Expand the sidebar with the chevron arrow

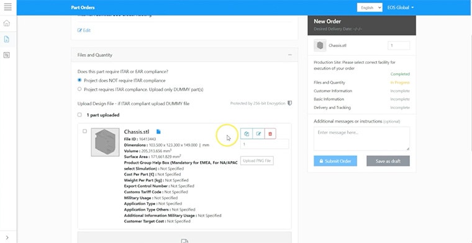click(x=7, y=237)
